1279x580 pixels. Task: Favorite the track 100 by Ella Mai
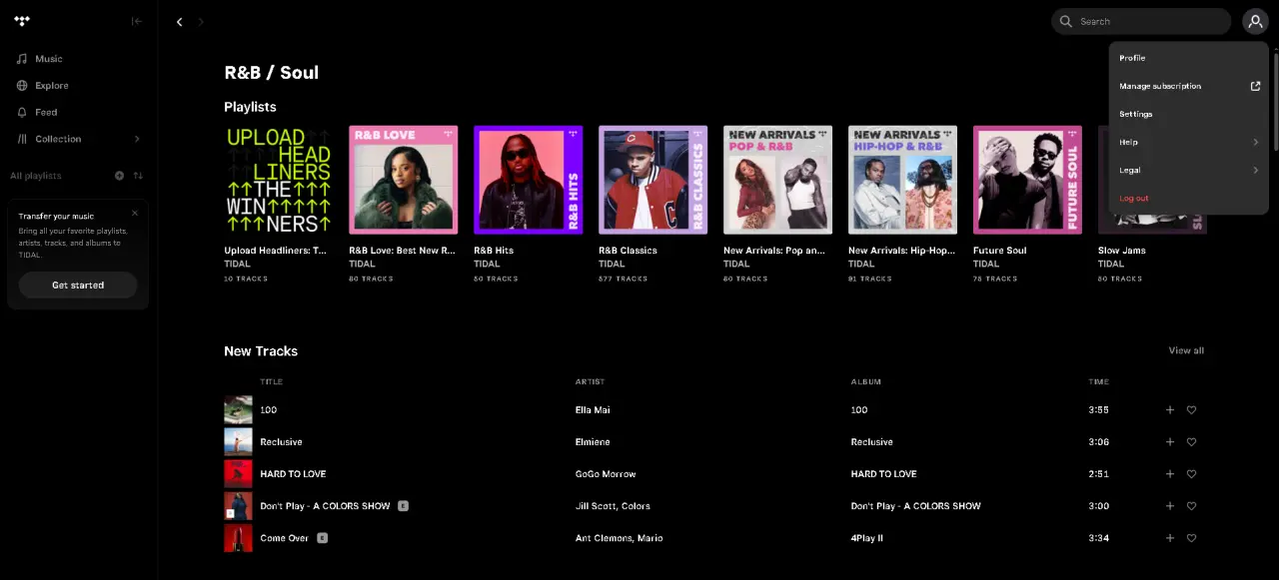pyautogui.click(x=1191, y=410)
